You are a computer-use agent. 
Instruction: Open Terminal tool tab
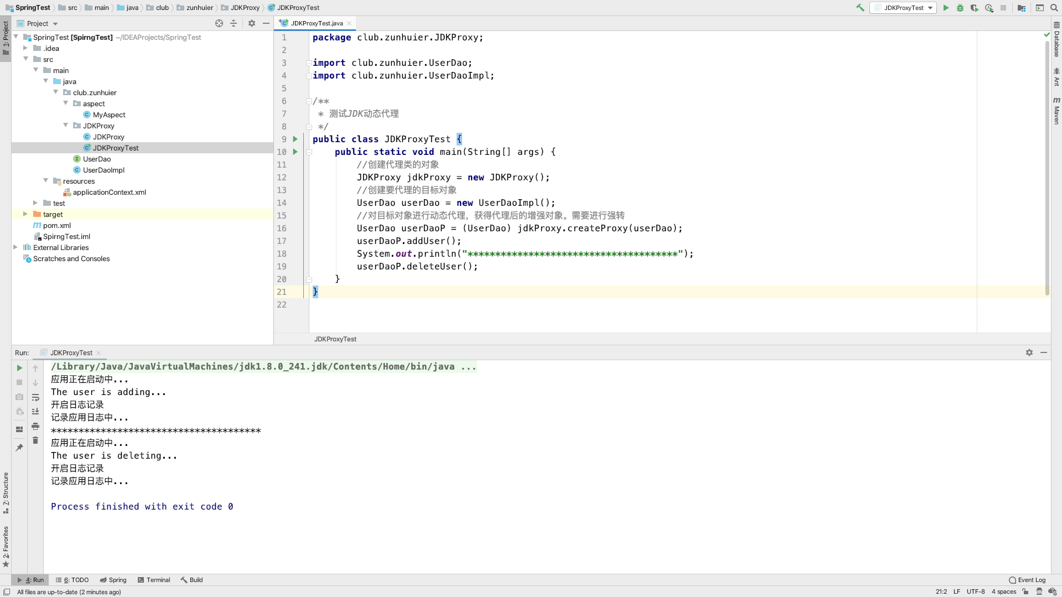tap(153, 580)
